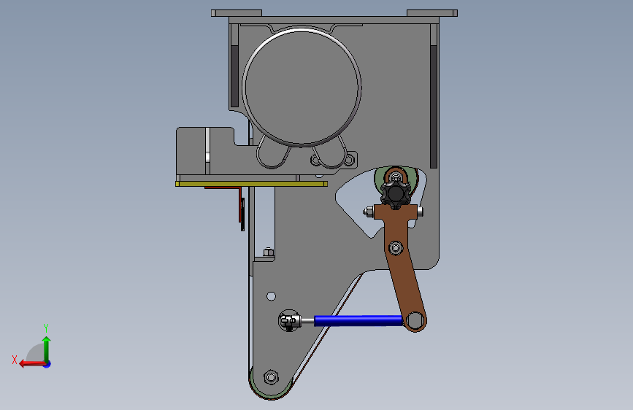This screenshot has width=633, height=410.
Task: Select the top-left mounting flange
Action: click(x=237, y=13)
